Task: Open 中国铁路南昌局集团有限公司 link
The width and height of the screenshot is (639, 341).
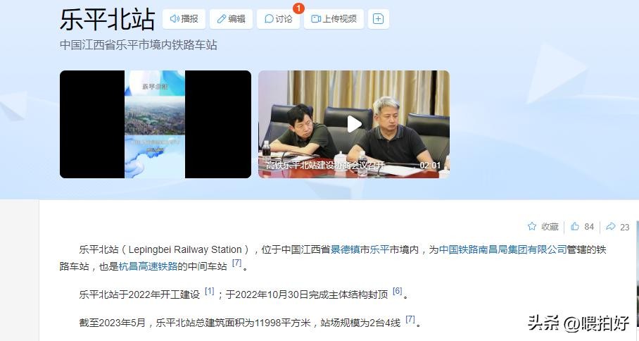Action: click(x=503, y=249)
